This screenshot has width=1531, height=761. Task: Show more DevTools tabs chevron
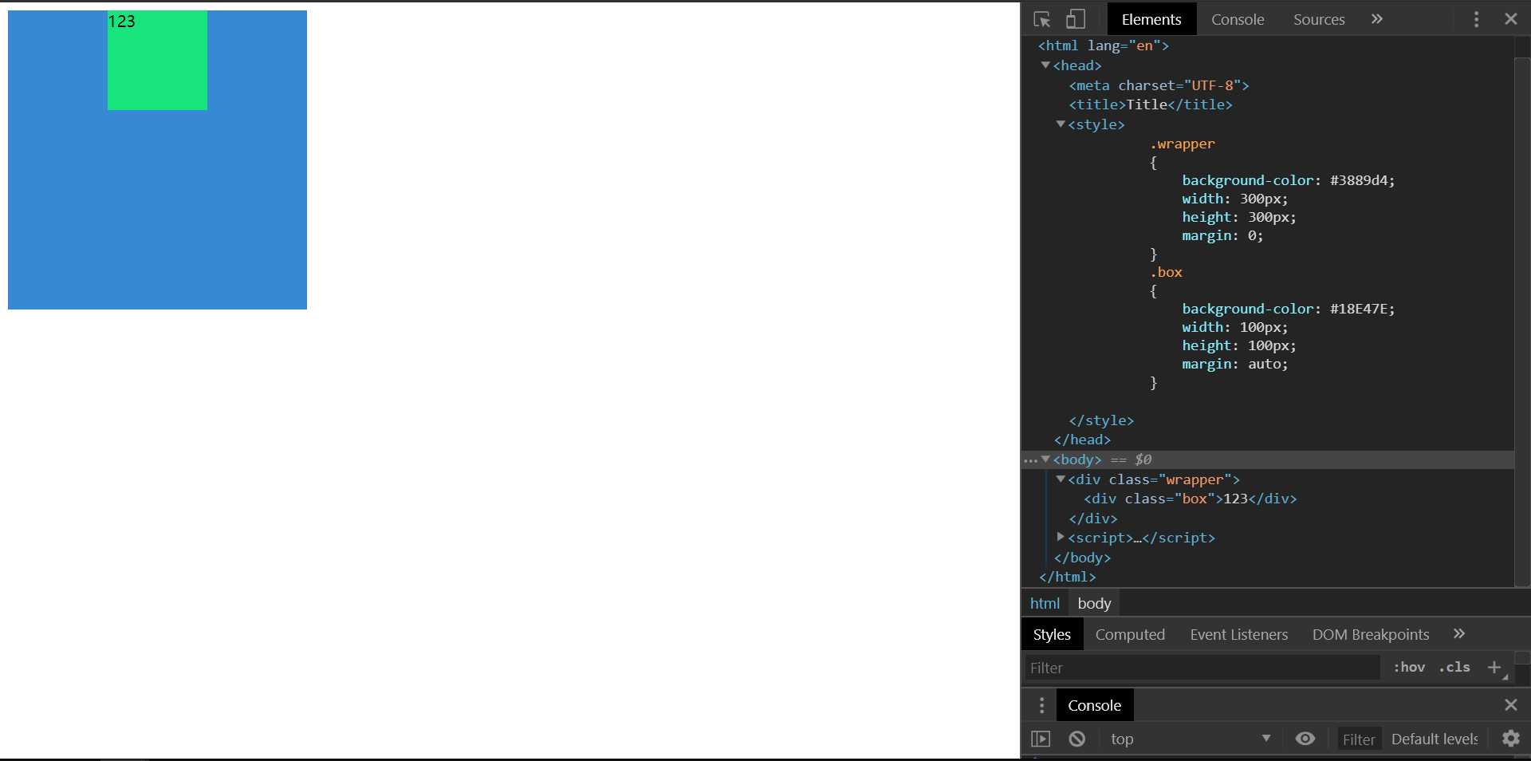(1377, 19)
